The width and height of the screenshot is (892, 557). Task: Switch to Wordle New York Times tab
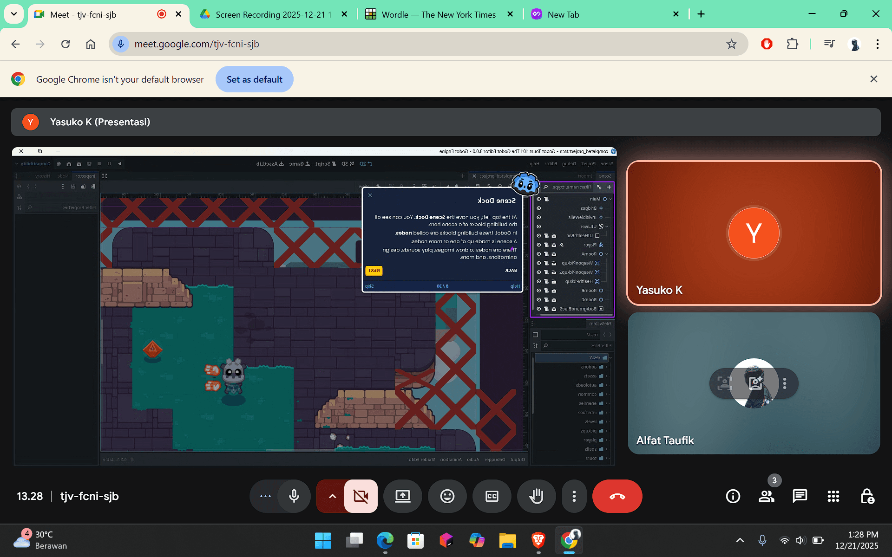click(x=438, y=14)
